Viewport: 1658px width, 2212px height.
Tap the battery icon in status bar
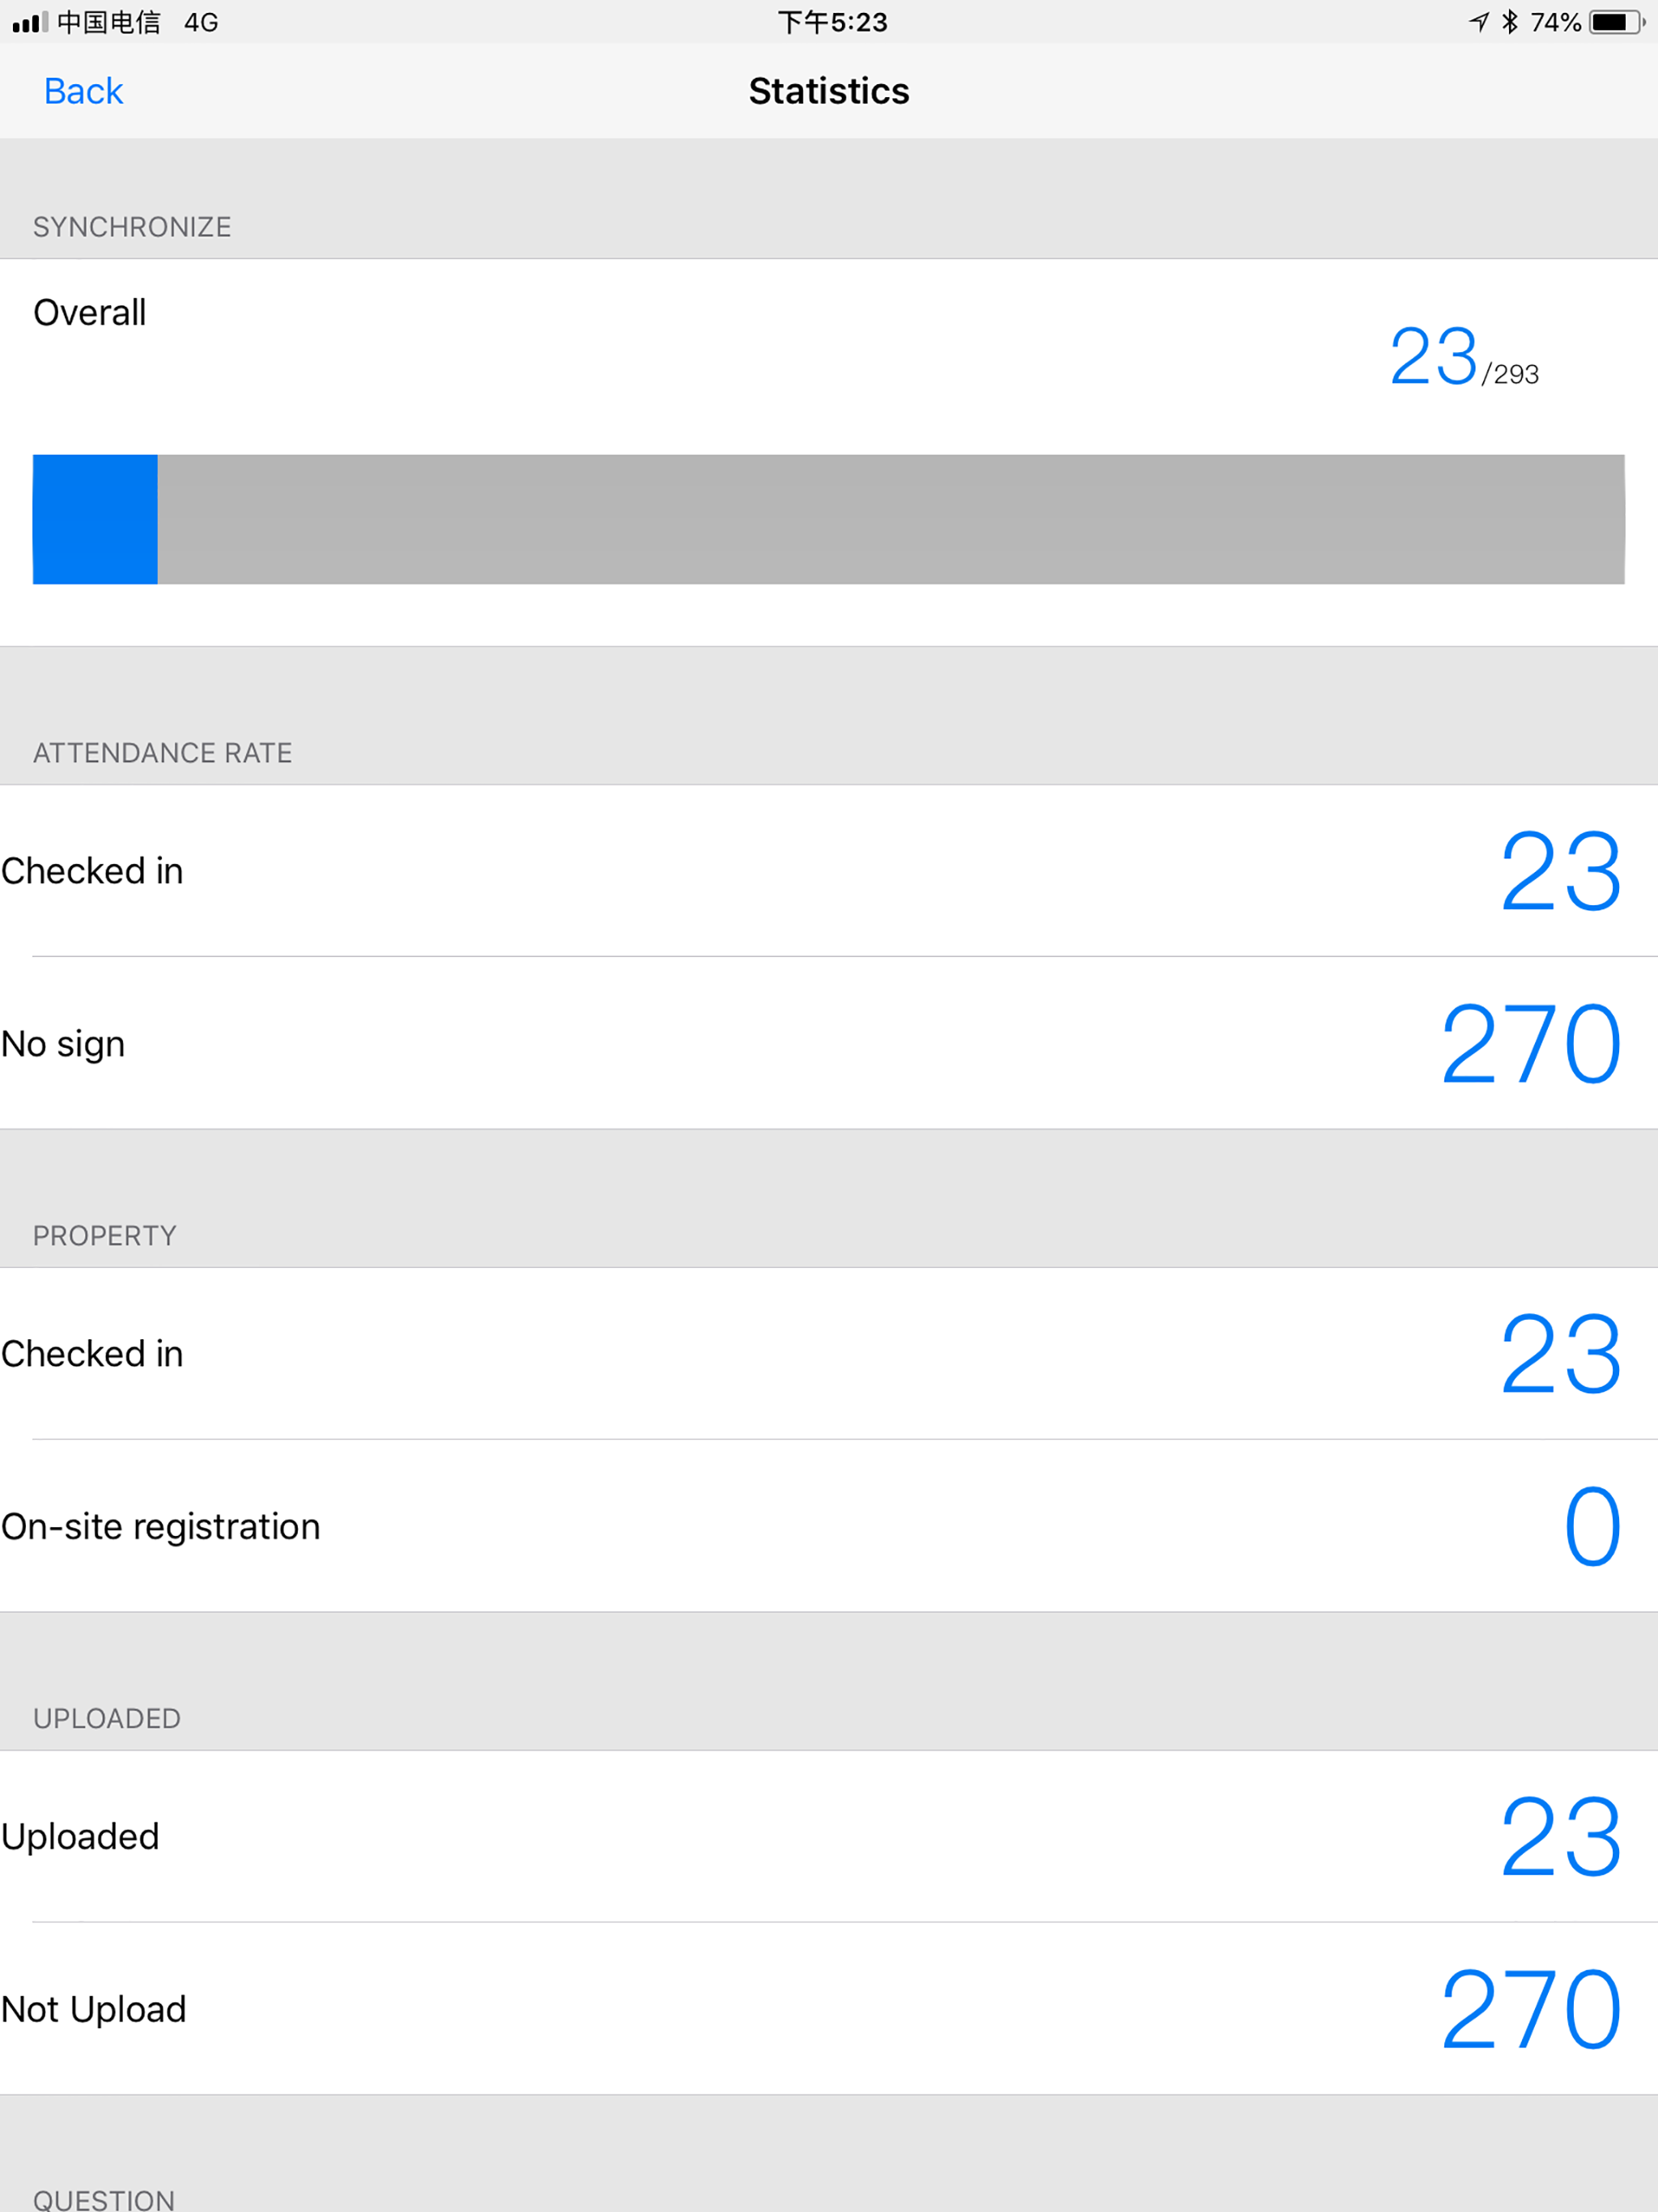[x=1617, y=22]
